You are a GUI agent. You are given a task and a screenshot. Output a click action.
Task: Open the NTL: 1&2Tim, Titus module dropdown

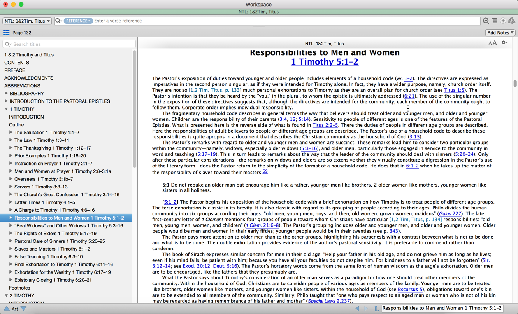(27, 21)
